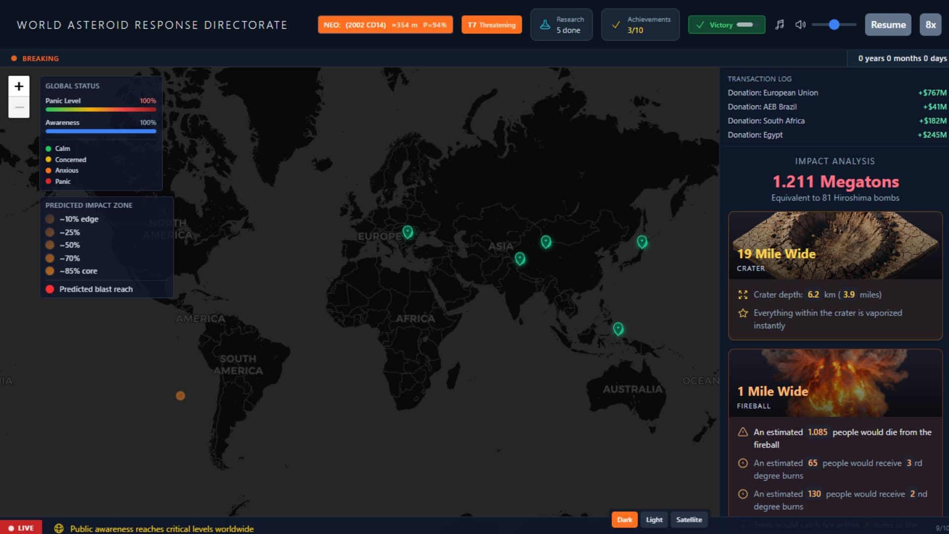The width and height of the screenshot is (949, 534).
Task: Zoom out the map with minus button
Action: click(19, 107)
